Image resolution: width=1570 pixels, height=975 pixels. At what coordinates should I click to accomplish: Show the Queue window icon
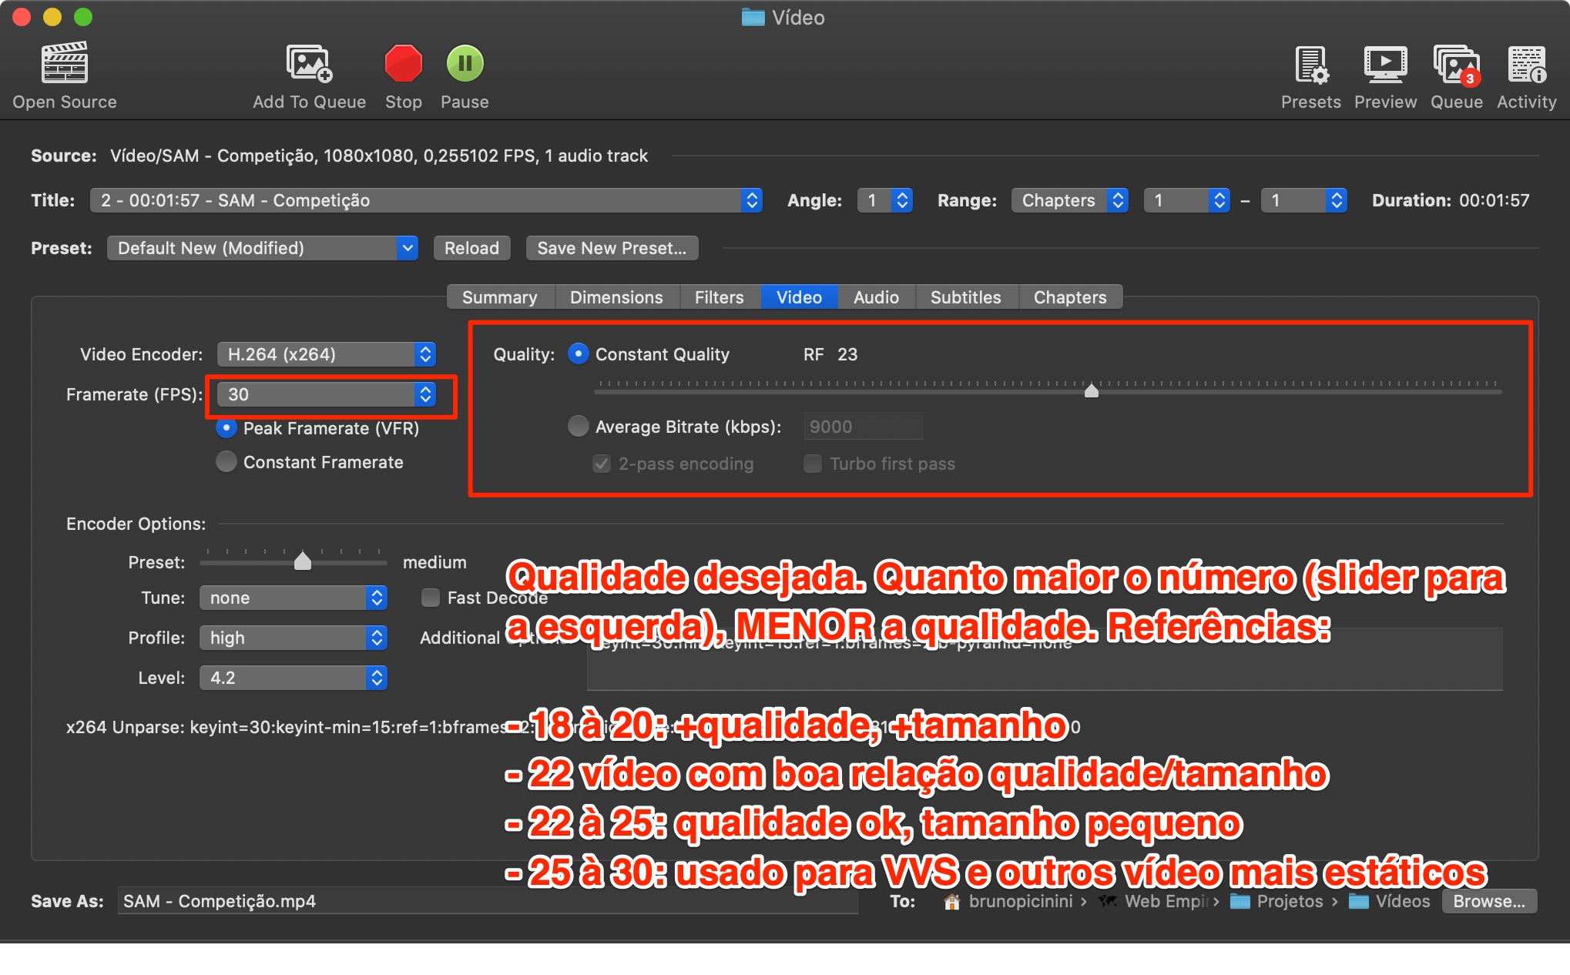coord(1455,64)
